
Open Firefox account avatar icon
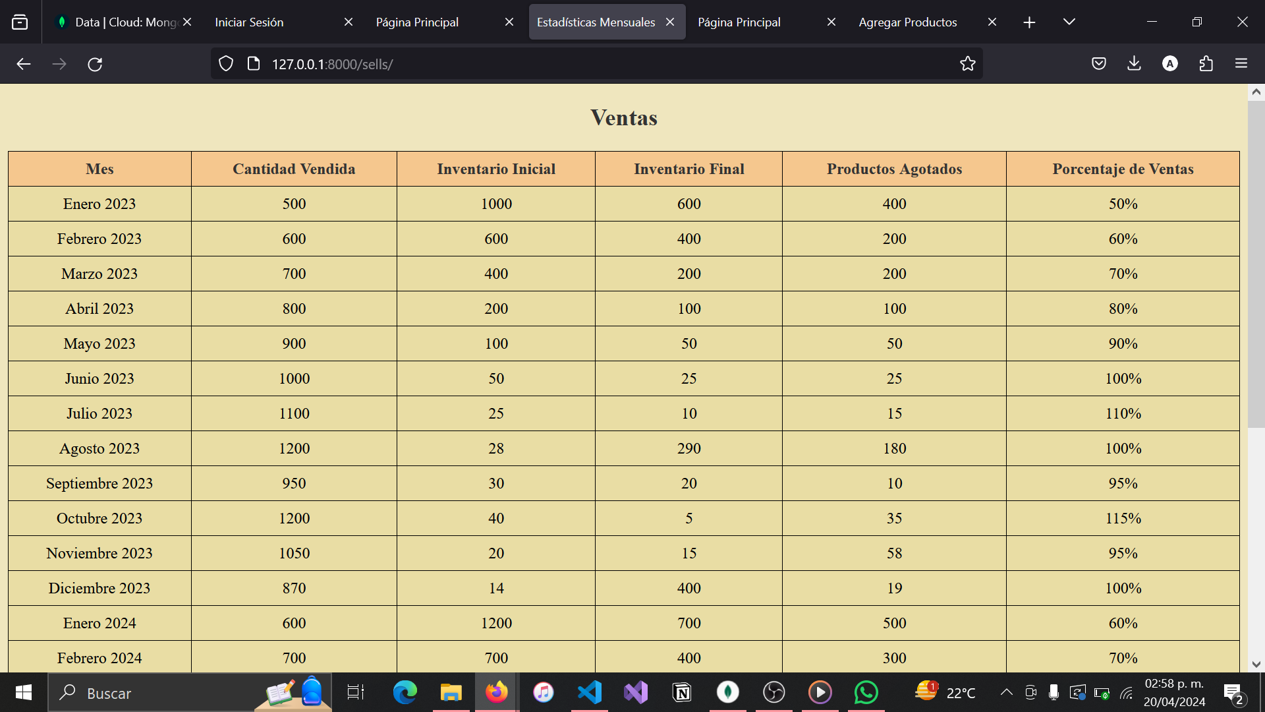click(1170, 64)
